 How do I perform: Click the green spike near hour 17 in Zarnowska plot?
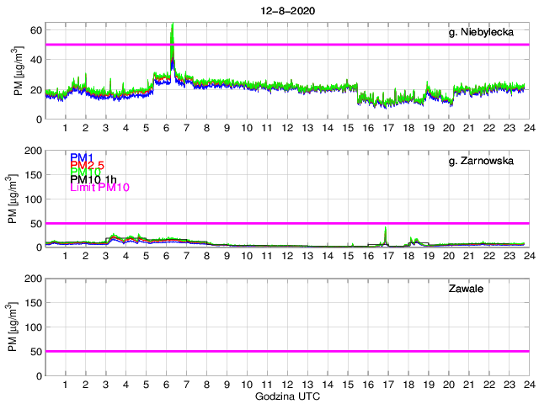click(386, 232)
